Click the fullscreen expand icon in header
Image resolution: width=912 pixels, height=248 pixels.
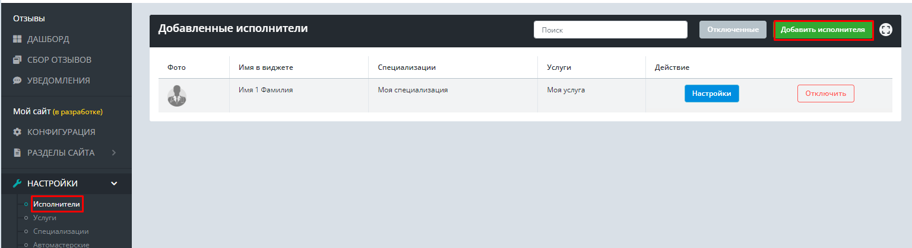[x=886, y=30]
